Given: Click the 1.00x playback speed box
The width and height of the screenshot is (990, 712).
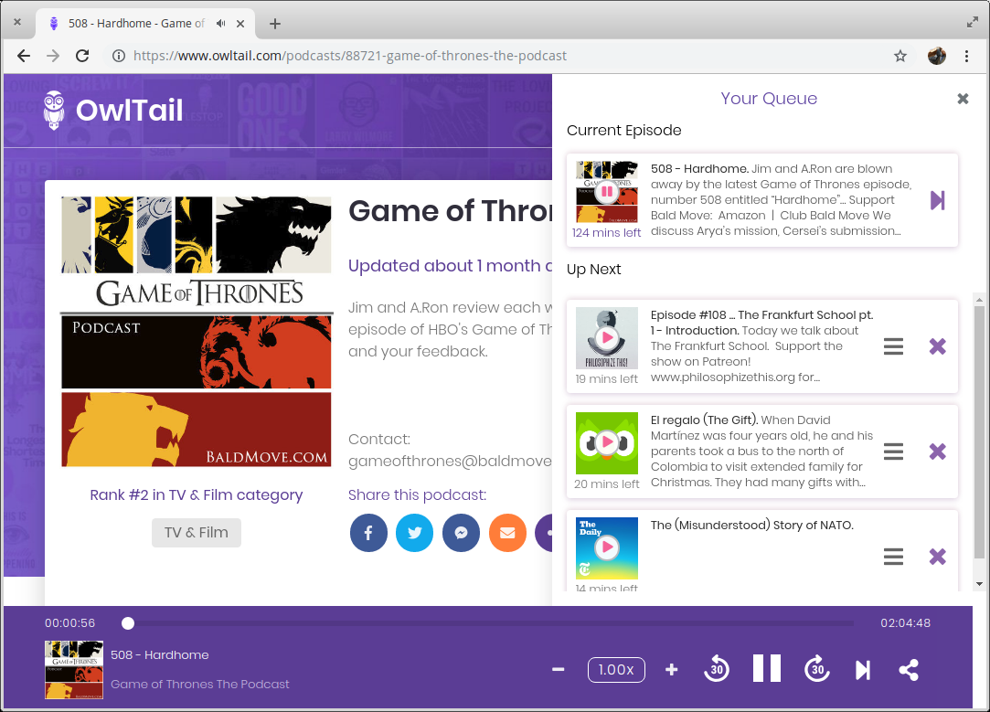Looking at the screenshot, I should click(616, 670).
